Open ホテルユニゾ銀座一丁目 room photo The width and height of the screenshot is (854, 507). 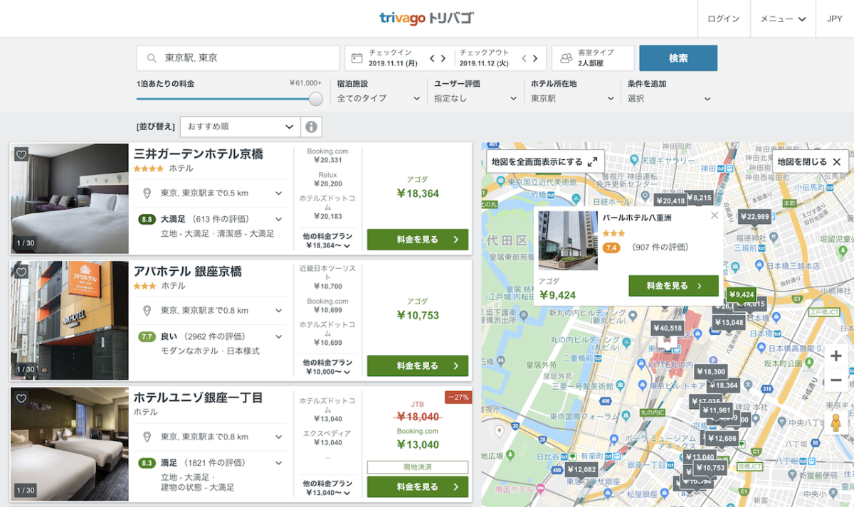point(70,444)
